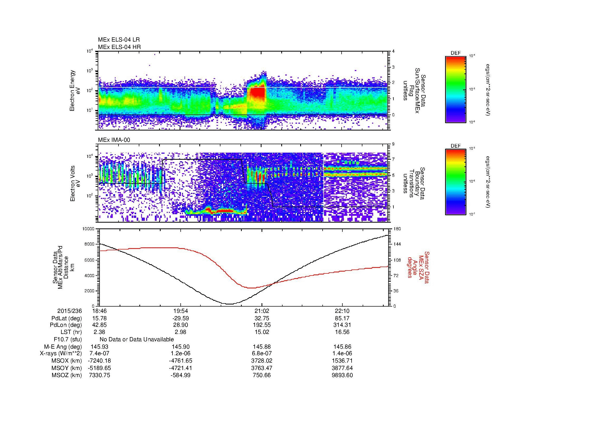Click the 'M-E Ang (deg)' row label
This screenshot has height=435, width=616.
pos(63,347)
